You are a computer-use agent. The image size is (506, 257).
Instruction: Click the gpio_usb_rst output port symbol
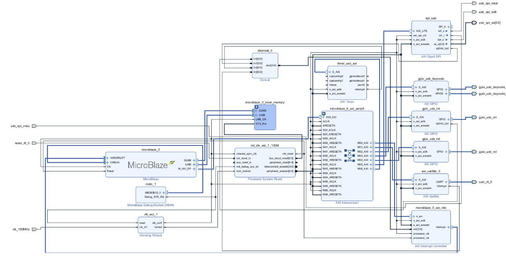point(474,152)
